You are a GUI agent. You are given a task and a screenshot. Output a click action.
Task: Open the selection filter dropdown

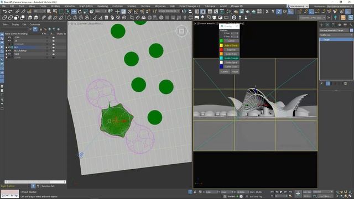point(39,11)
